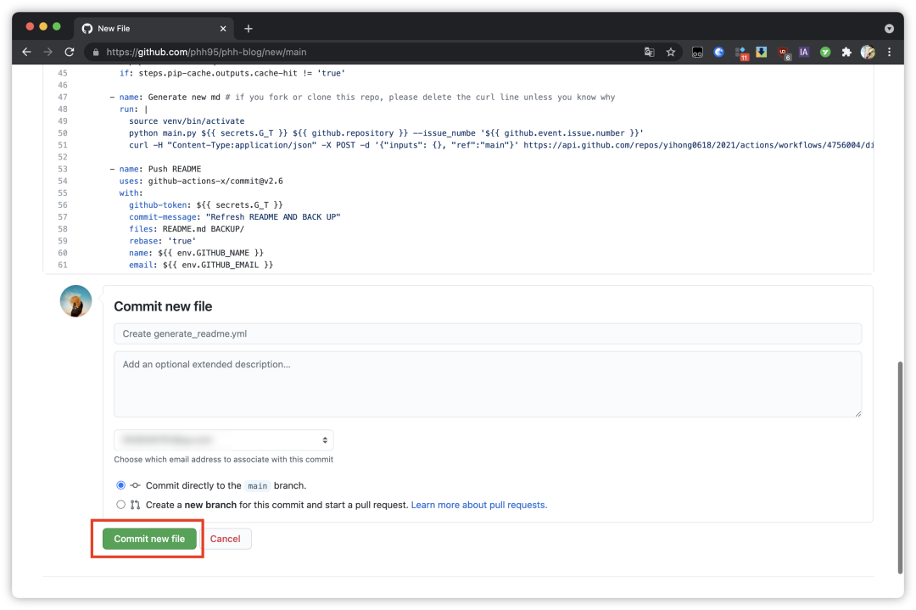Click the extension icon with badge 11
Image resolution: width=916 pixels, height=610 pixels.
[x=740, y=52]
